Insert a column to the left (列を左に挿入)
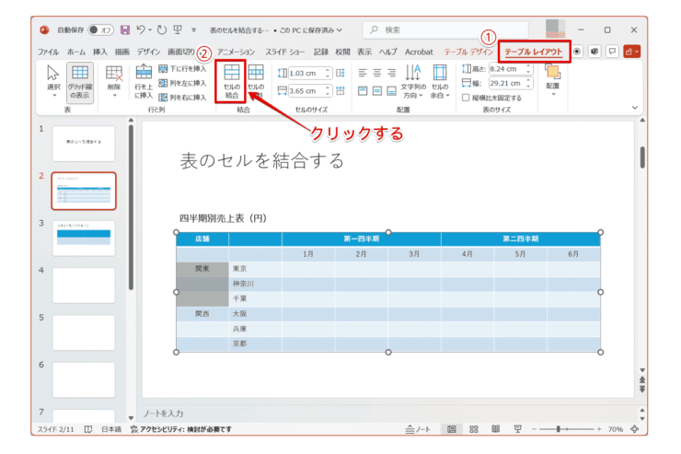The width and height of the screenshot is (681, 454). (182, 83)
